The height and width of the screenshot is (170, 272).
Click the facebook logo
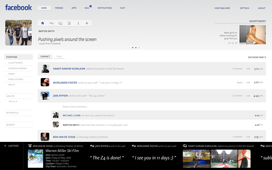pyautogui.click(x=19, y=7)
